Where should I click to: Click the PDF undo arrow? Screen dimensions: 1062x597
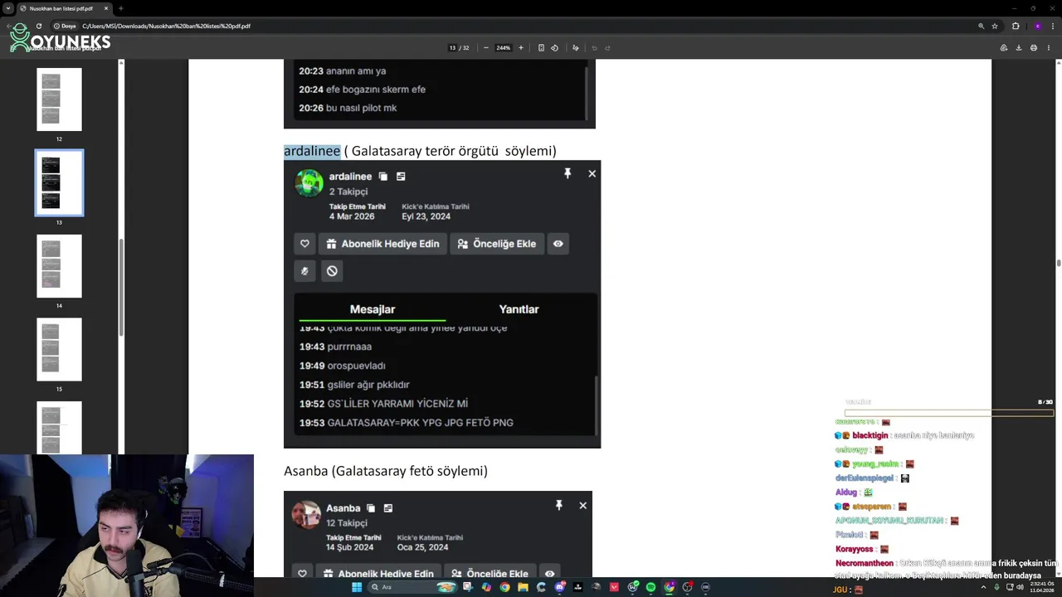594,48
